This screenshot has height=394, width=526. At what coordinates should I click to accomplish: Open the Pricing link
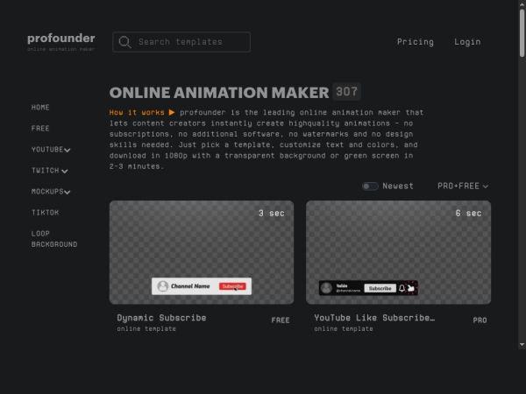(x=416, y=42)
